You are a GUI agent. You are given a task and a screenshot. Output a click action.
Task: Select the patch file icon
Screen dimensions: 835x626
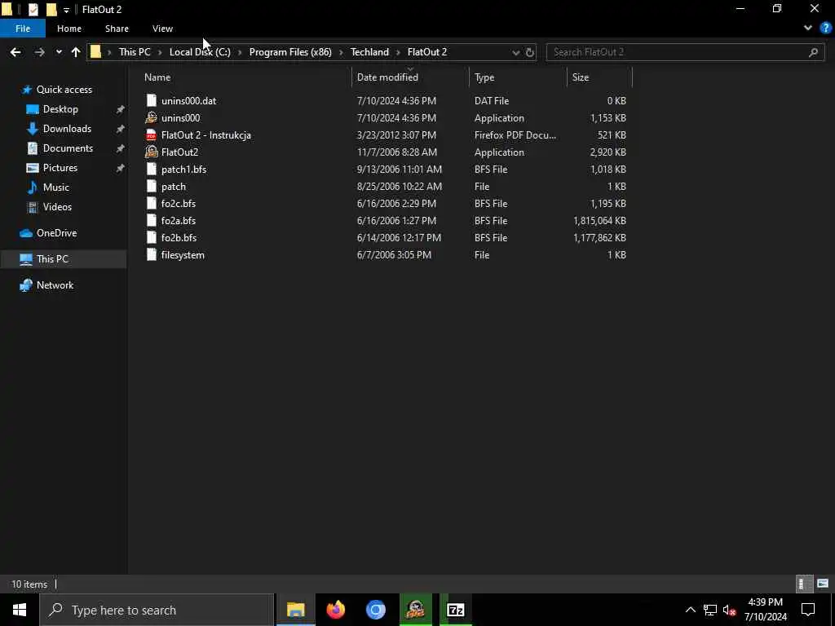pyautogui.click(x=151, y=187)
